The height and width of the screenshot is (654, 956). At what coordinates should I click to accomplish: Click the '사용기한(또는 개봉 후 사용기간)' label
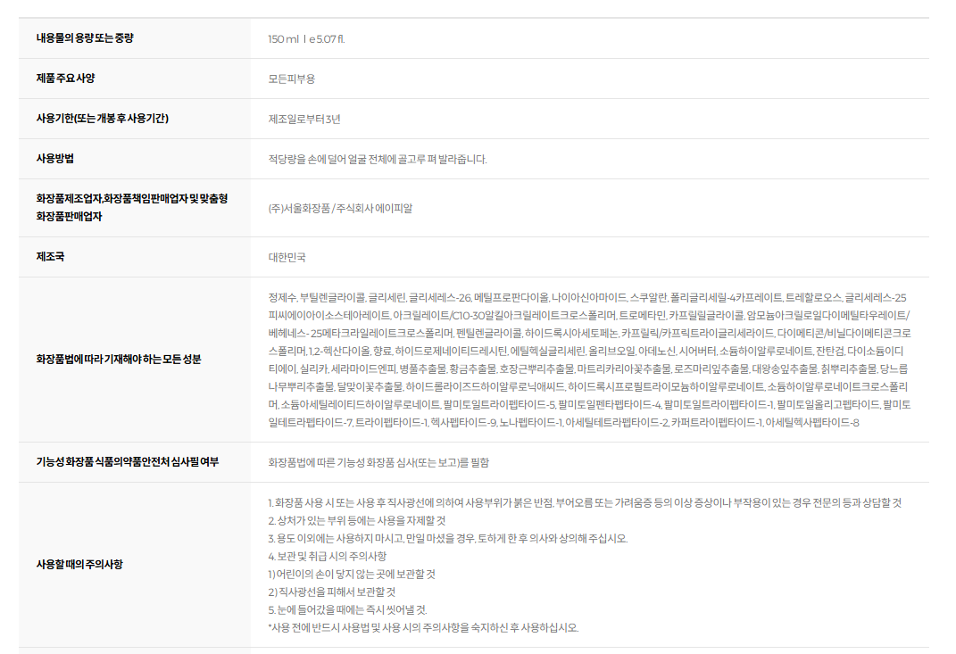point(103,119)
